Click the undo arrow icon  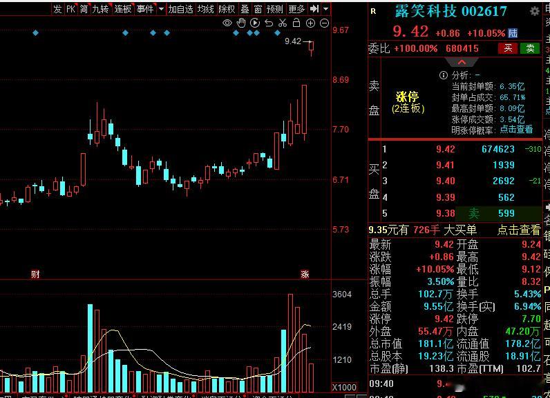pyautogui.click(x=269, y=23)
